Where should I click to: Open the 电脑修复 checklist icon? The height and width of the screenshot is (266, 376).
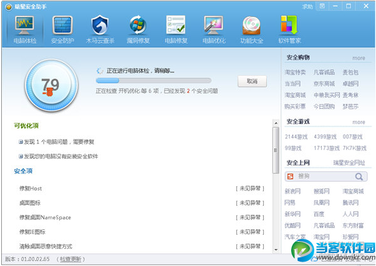176,30
